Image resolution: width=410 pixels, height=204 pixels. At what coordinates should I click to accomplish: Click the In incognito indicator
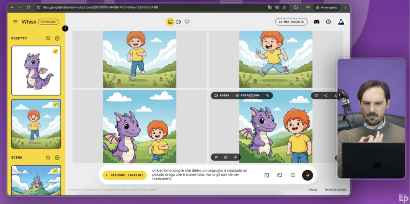[x=327, y=7]
